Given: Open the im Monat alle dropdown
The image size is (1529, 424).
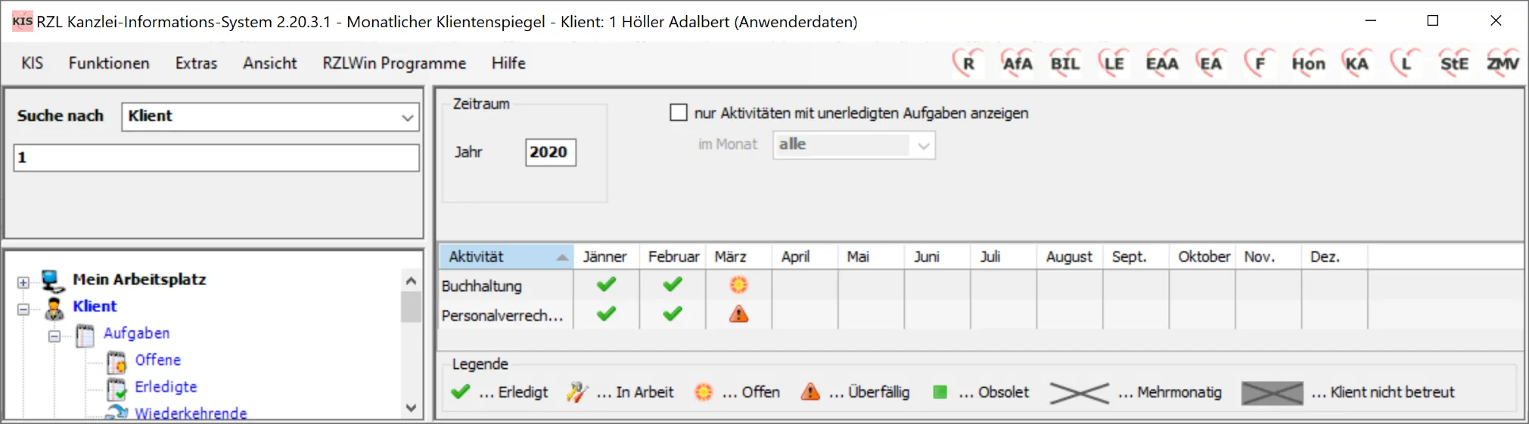Looking at the screenshot, I should coord(923,145).
